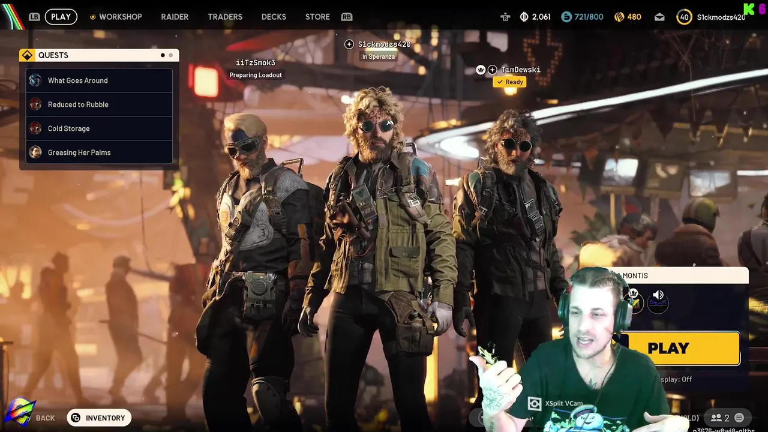Click the plus icon beside S1ckmodzs420 nameplate
Image resolution: width=768 pixels, height=432 pixels.
coord(349,44)
